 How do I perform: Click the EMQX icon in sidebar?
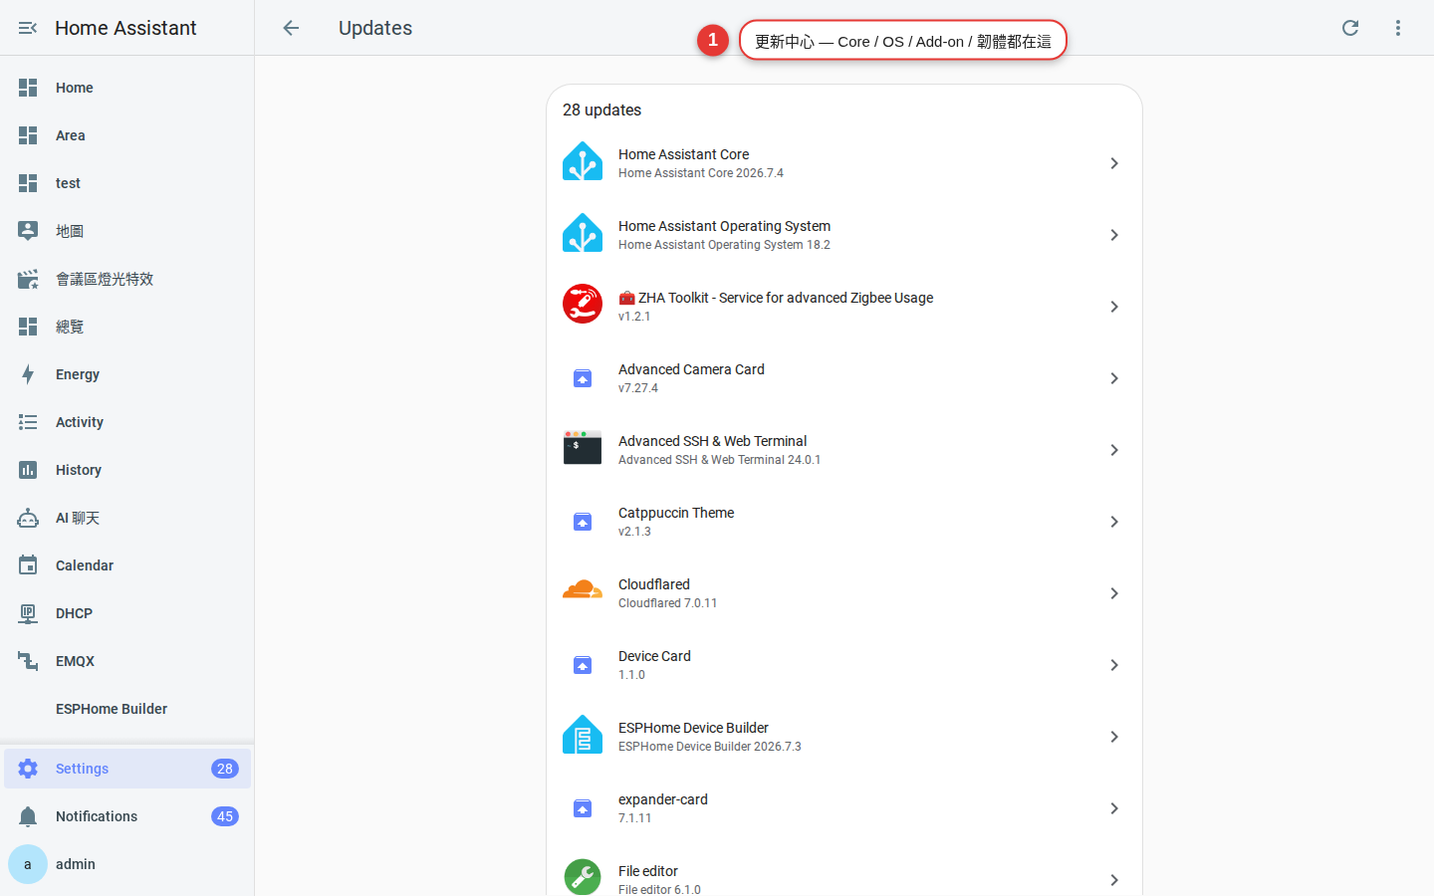(28, 661)
